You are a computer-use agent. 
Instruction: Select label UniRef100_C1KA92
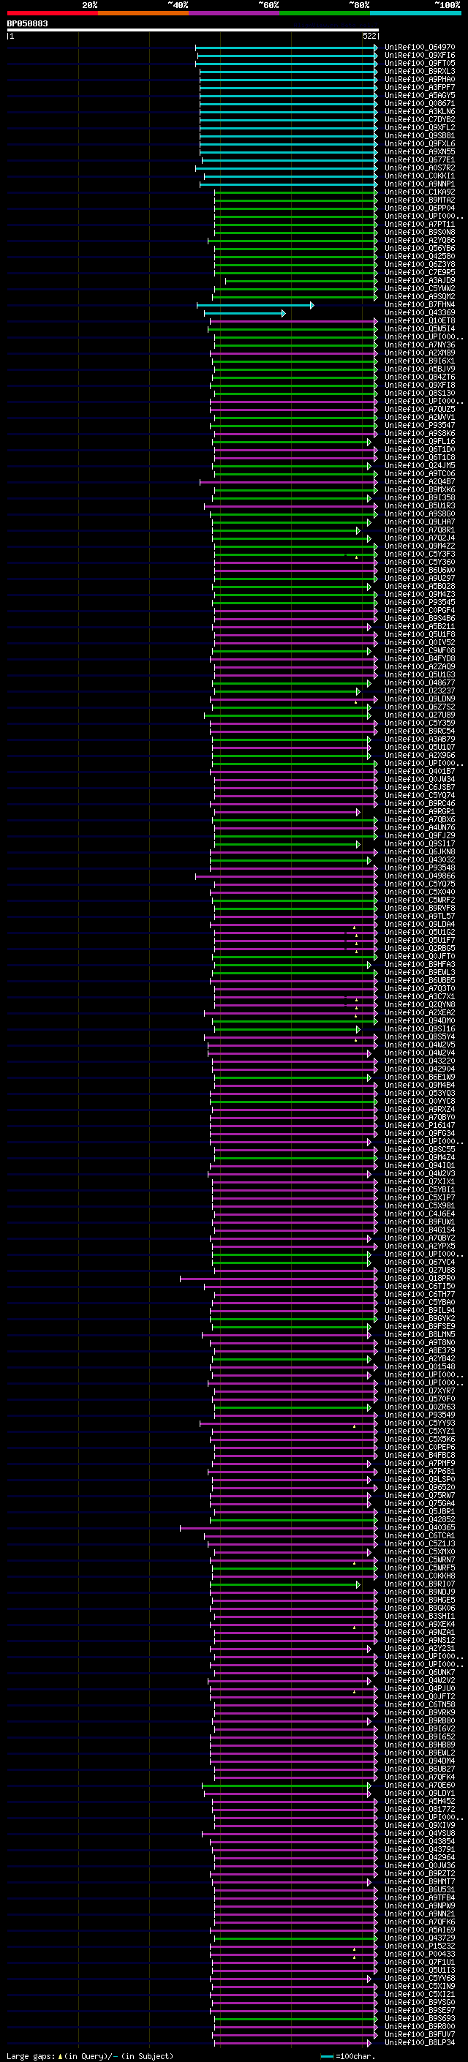420,192
